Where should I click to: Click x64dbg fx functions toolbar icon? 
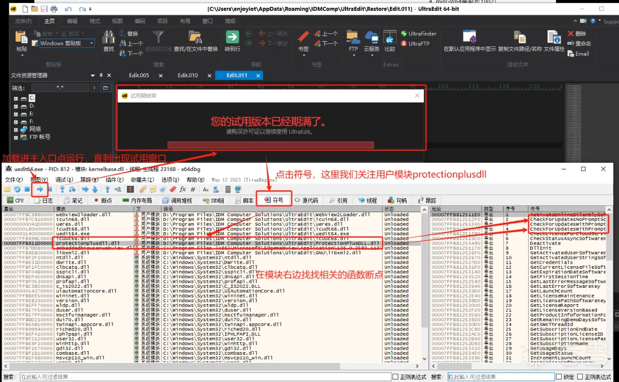point(183,189)
